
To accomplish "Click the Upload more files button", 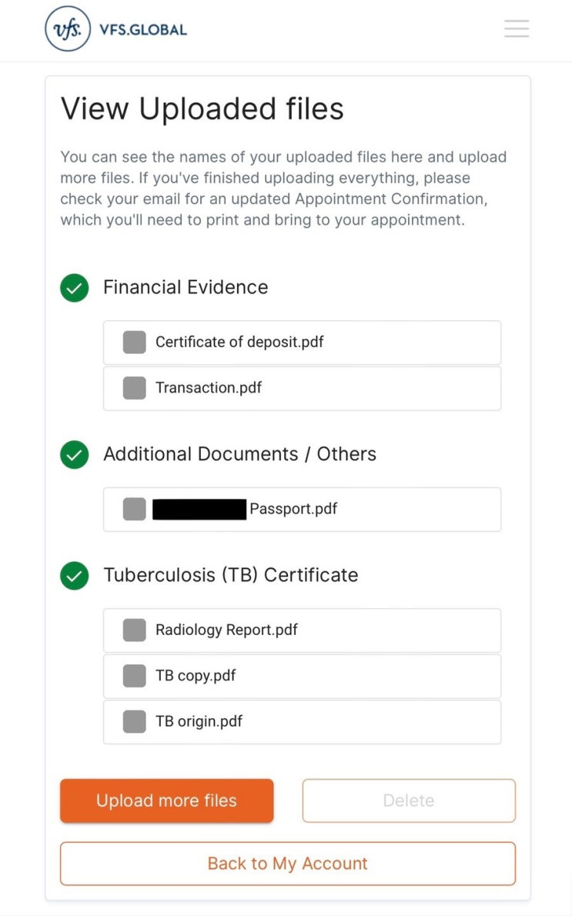I will [166, 801].
